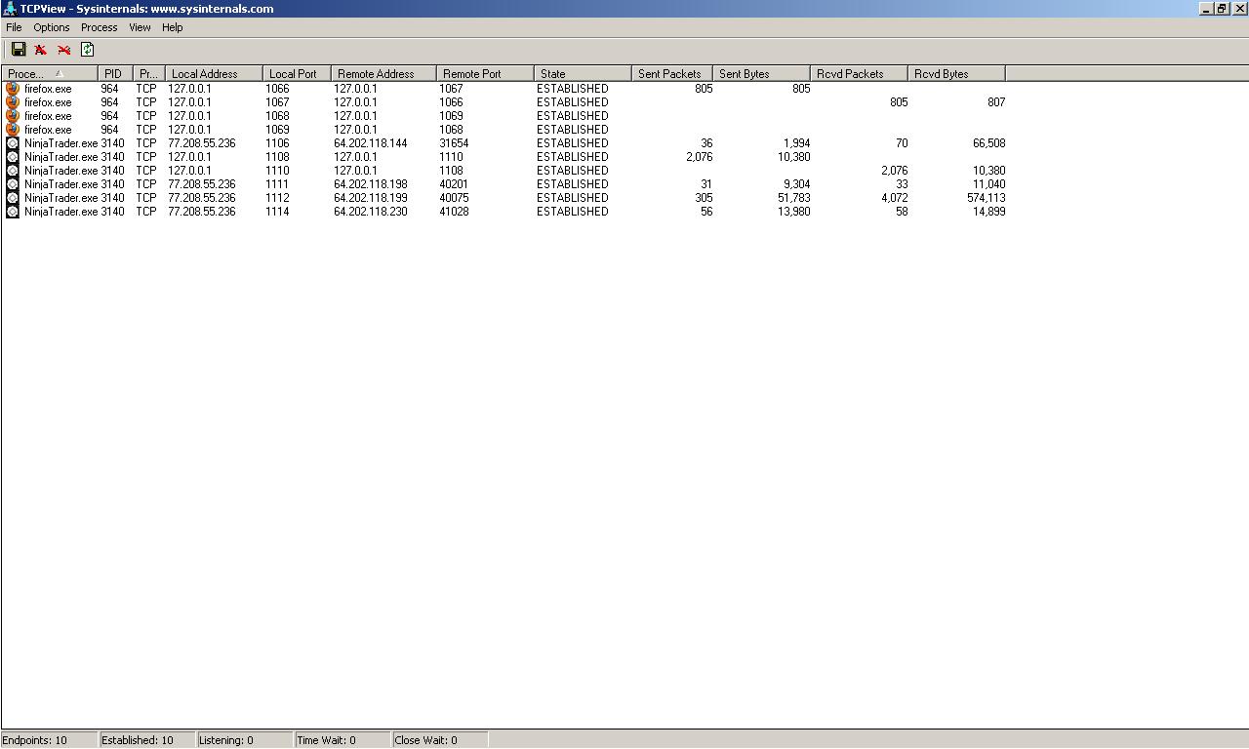The image size is (1249, 749).
Task: Click the Time Wait: 0 status bar entry
Action: (x=342, y=740)
